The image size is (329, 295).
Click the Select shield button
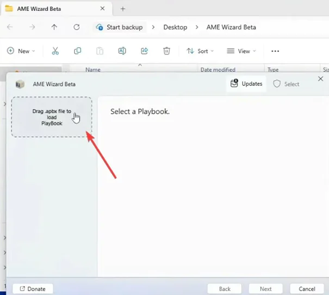click(x=286, y=84)
